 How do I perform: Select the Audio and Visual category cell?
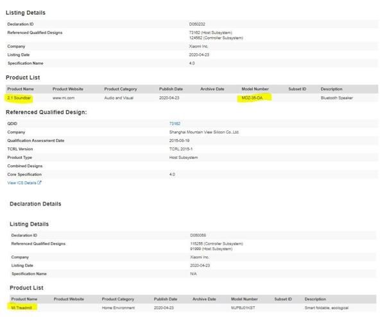(x=120, y=98)
